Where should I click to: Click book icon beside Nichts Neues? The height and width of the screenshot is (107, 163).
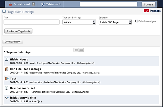pos(7,59)
